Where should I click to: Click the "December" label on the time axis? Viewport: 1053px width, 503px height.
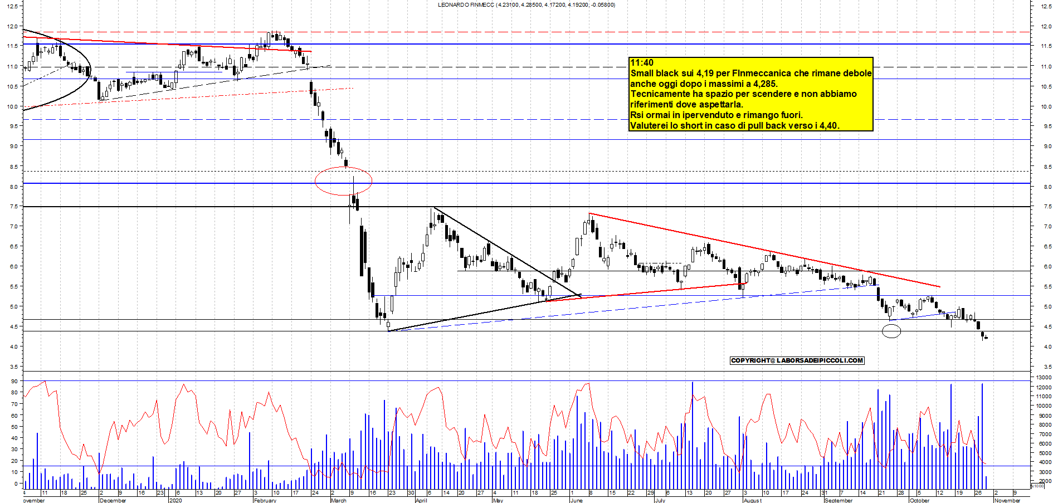point(113,500)
